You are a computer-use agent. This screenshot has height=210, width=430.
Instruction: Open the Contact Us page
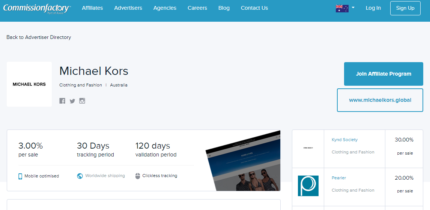coord(254,8)
